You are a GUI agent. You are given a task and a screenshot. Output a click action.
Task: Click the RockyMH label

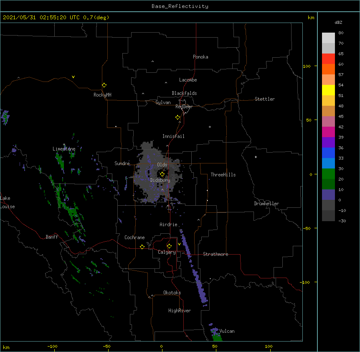point(102,95)
